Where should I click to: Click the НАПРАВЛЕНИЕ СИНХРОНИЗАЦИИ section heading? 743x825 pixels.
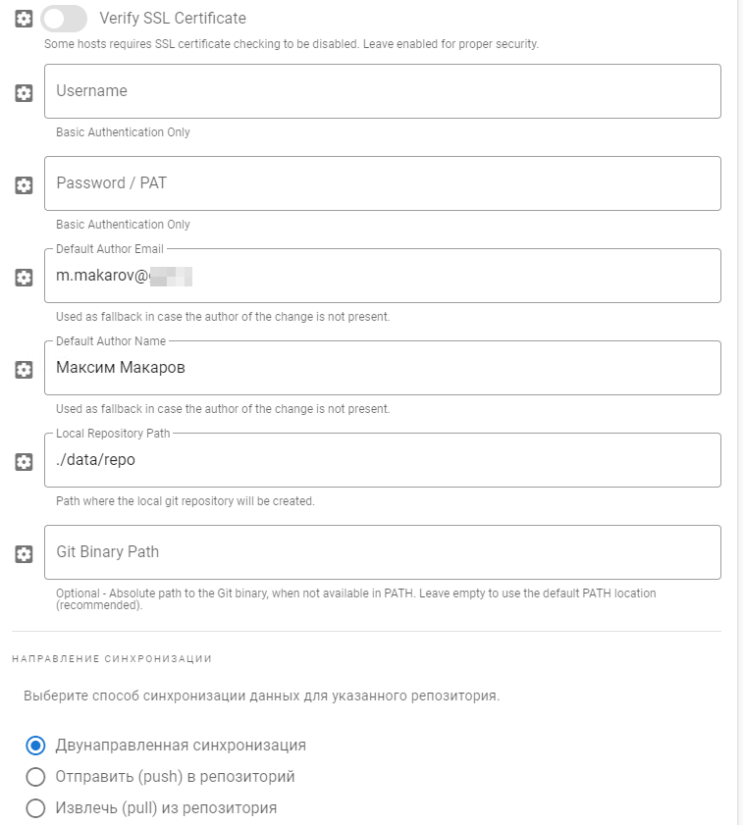112,658
